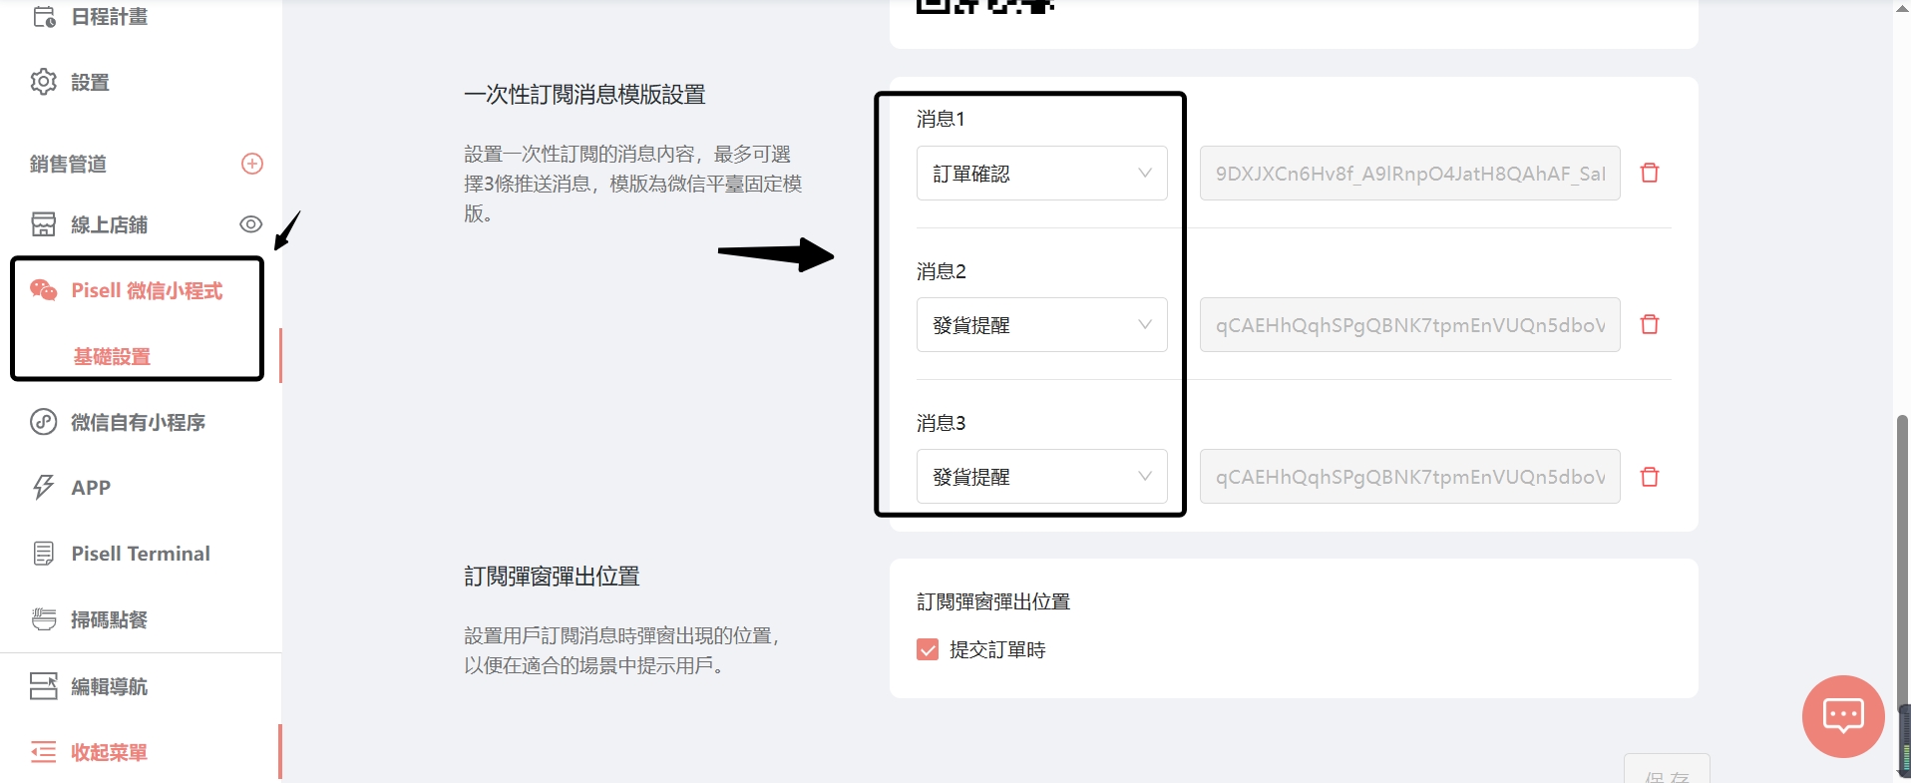This screenshot has height=783, width=1911.
Task: Click the 收起菜單 collapse icon
Action: point(44,752)
